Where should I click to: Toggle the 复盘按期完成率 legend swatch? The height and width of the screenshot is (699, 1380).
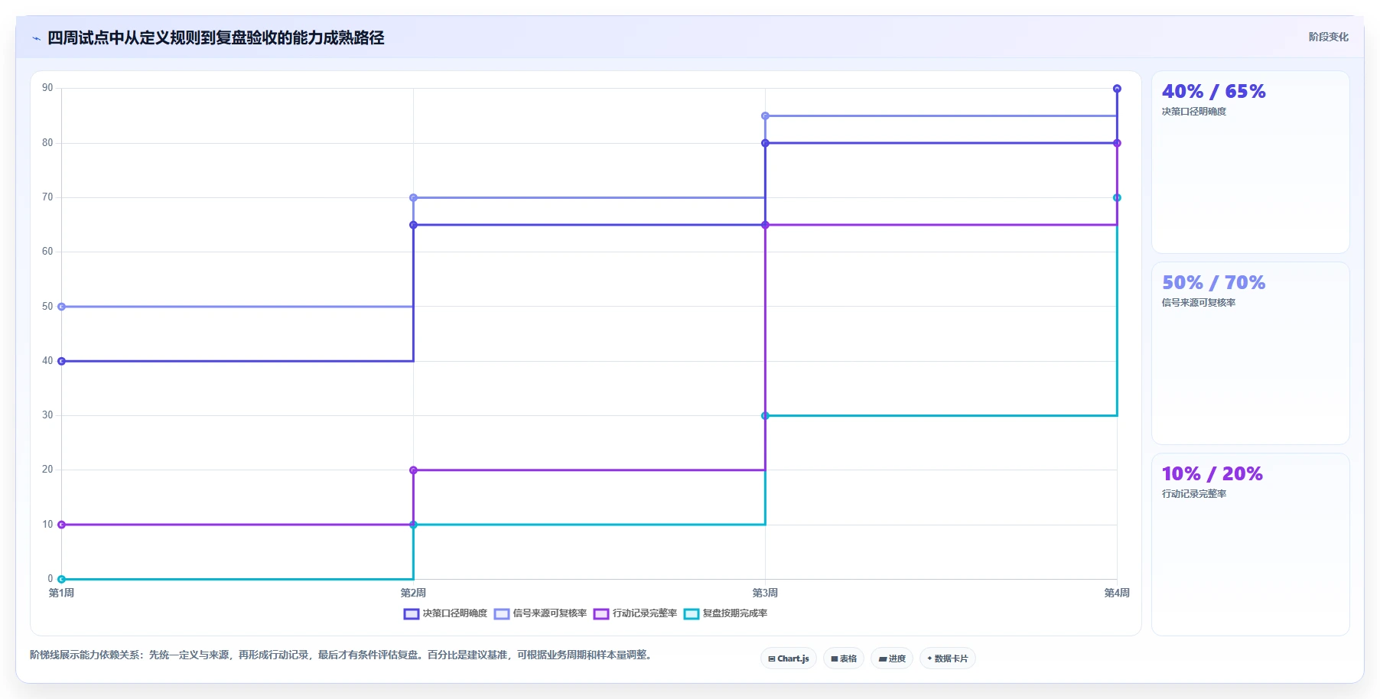tap(692, 614)
